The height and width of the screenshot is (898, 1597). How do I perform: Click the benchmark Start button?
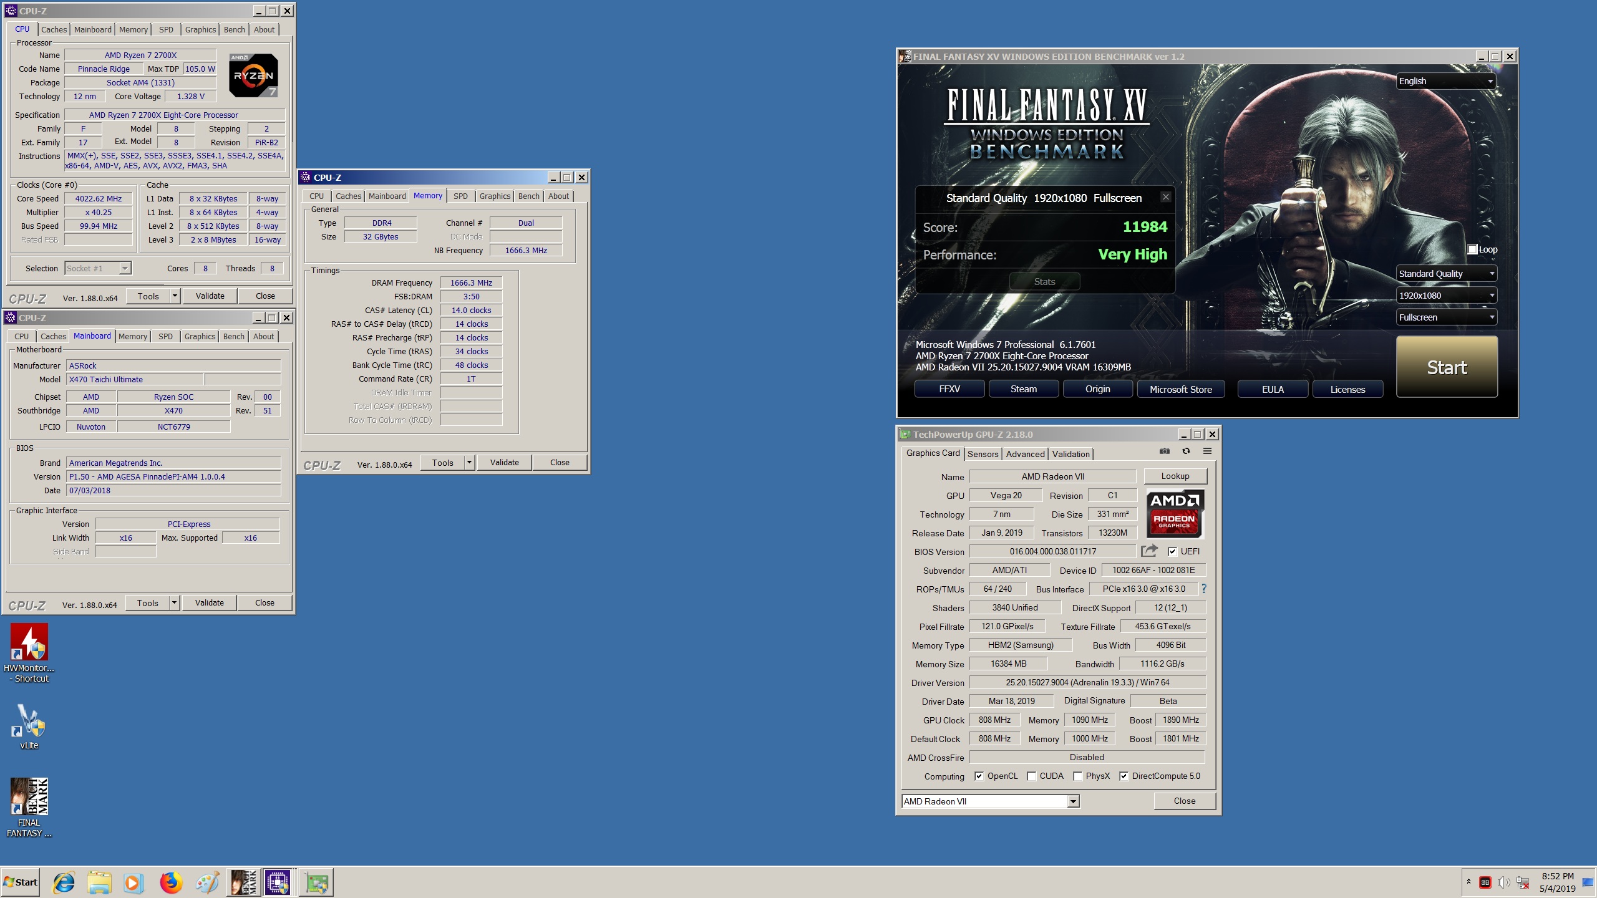coord(1447,367)
